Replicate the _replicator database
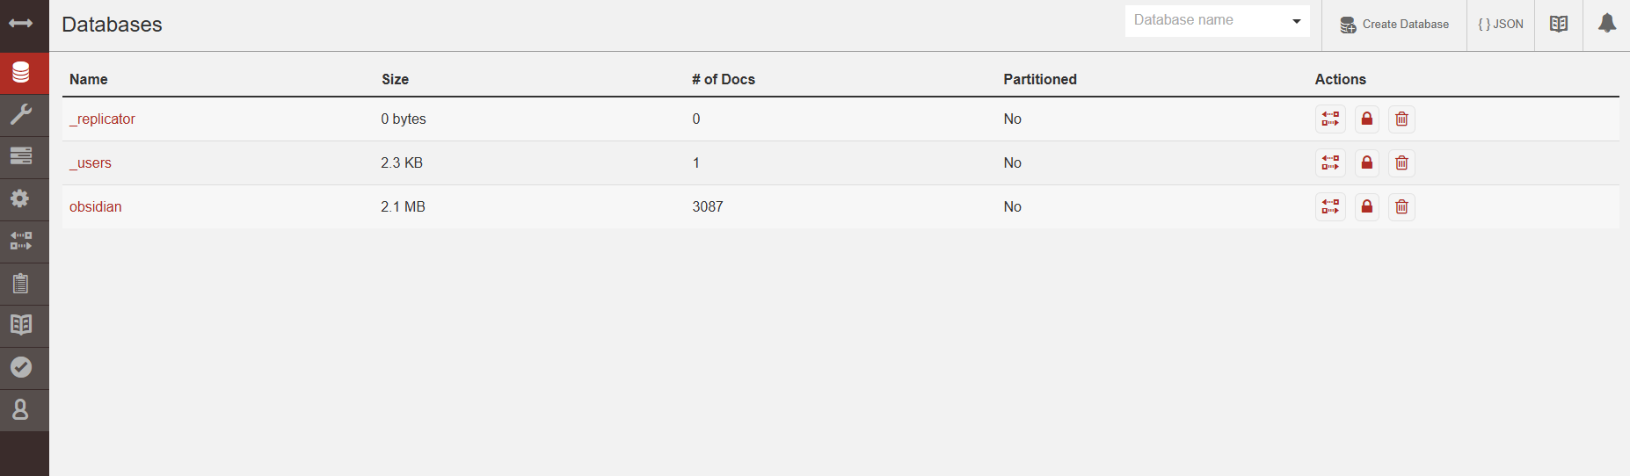The width and height of the screenshot is (1630, 476). (x=1330, y=119)
